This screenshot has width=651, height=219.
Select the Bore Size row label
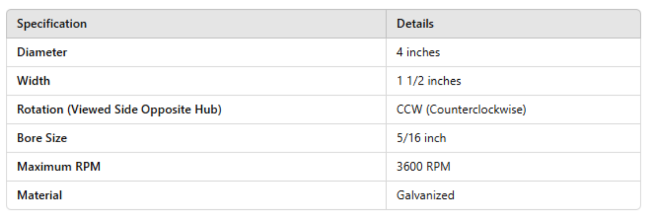point(42,138)
